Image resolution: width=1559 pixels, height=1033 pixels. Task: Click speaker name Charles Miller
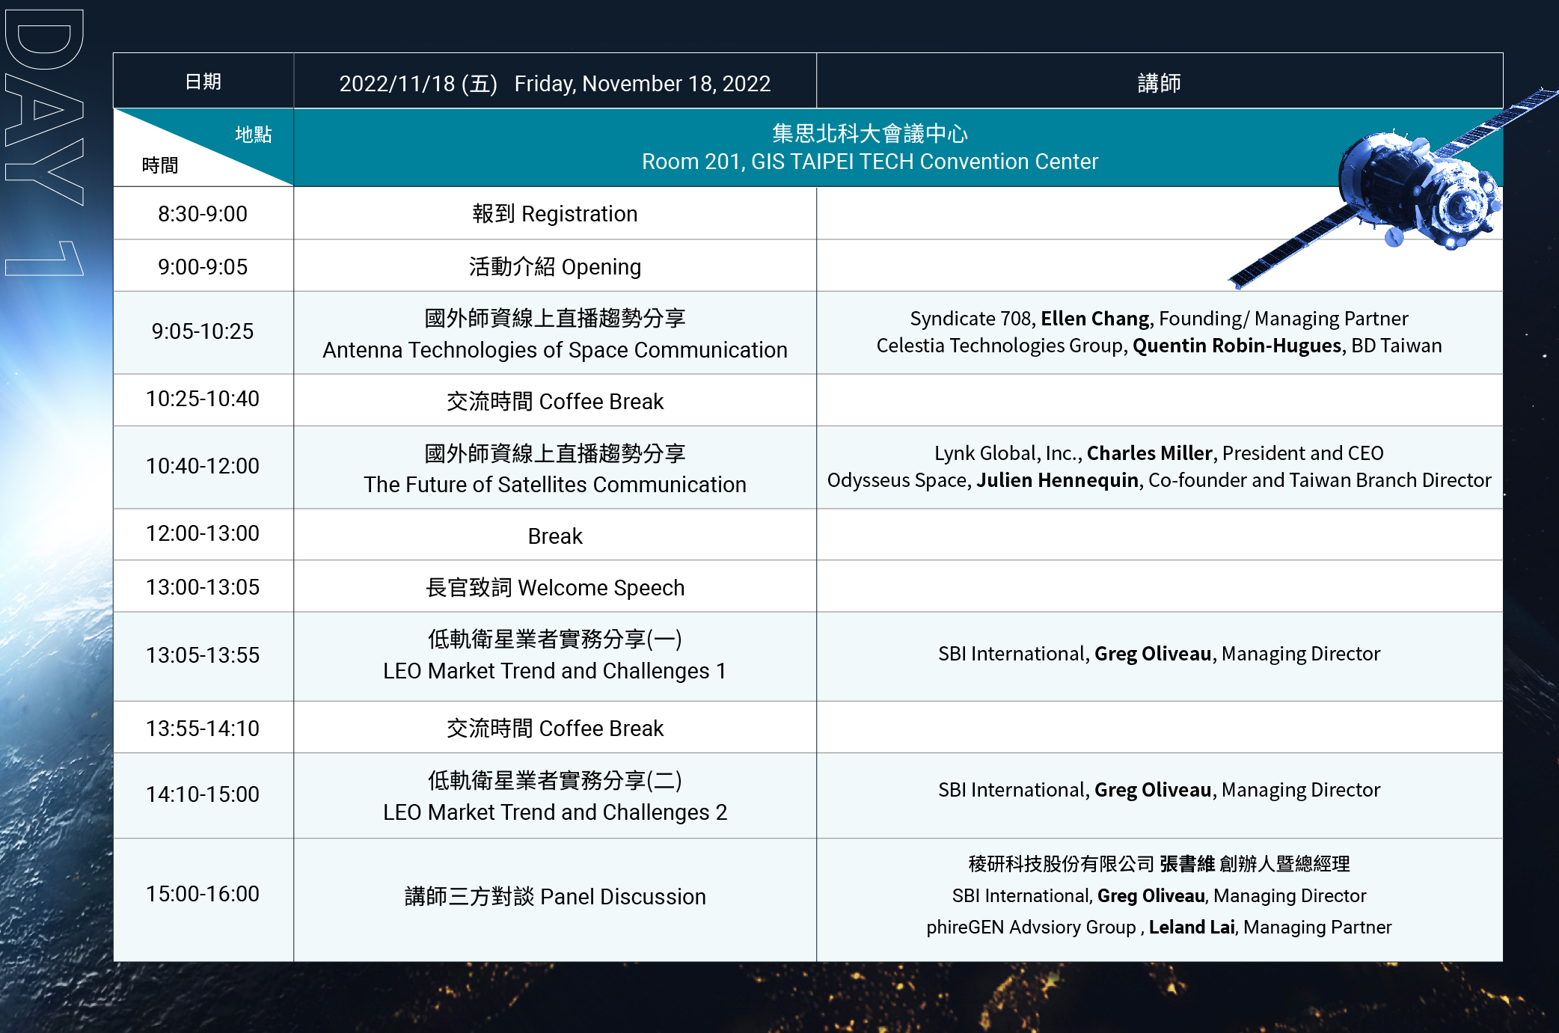[1149, 453]
